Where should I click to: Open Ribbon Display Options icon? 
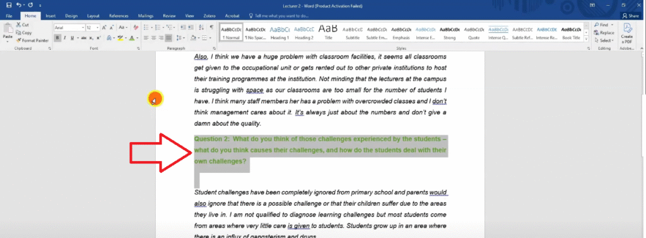coord(592,5)
